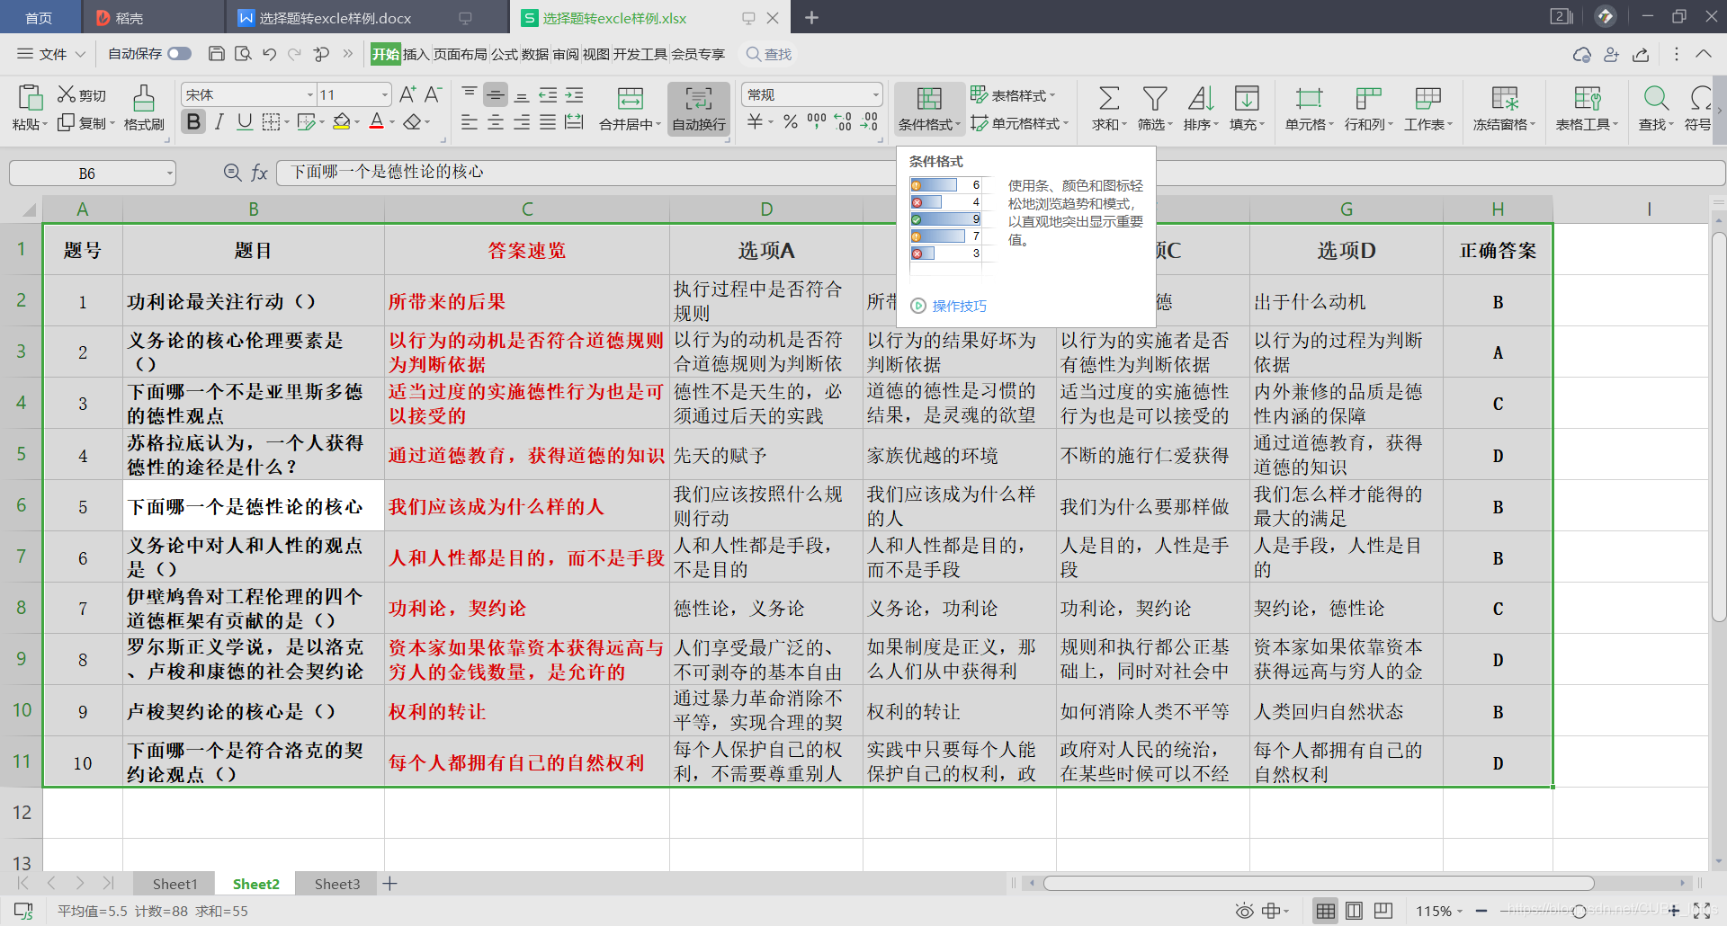Decrease font size icon
This screenshot has width=1727, height=926.
[433, 94]
